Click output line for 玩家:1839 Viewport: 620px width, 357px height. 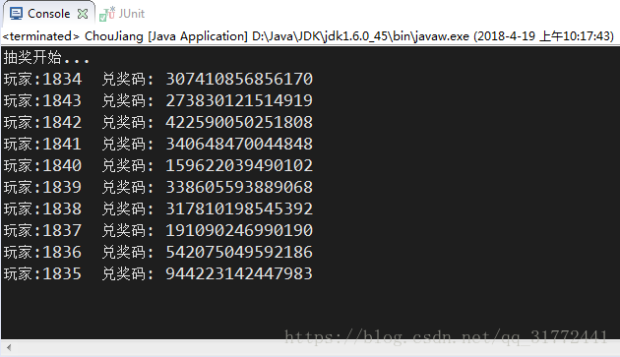pos(158,187)
